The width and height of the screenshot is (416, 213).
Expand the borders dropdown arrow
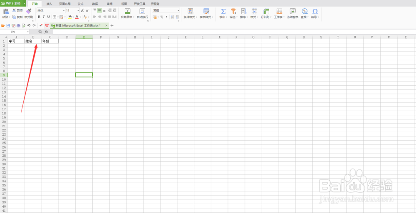coord(57,17)
